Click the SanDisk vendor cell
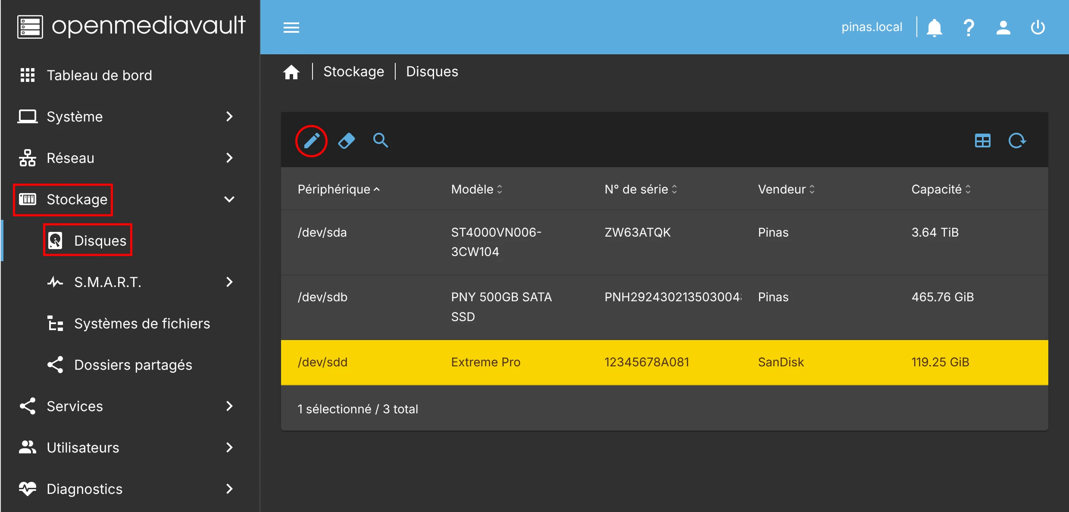 tap(781, 362)
